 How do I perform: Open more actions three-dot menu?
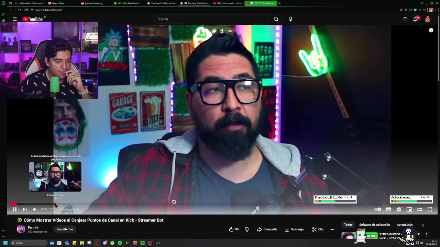click(332, 229)
